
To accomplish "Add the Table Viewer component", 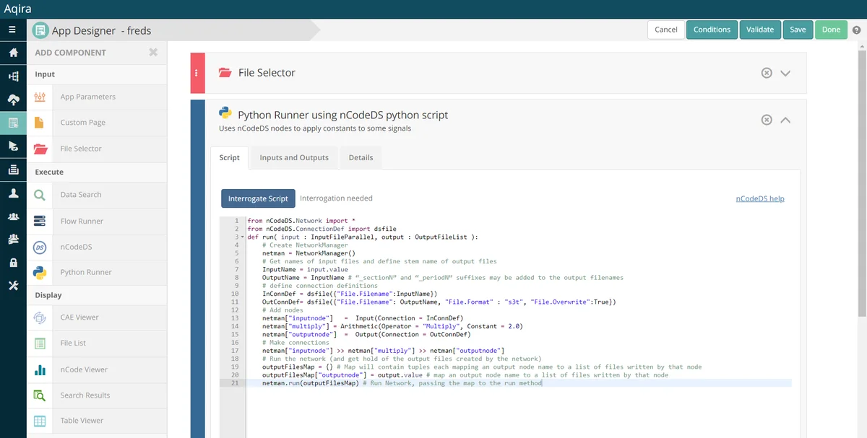I will coord(97,421).
